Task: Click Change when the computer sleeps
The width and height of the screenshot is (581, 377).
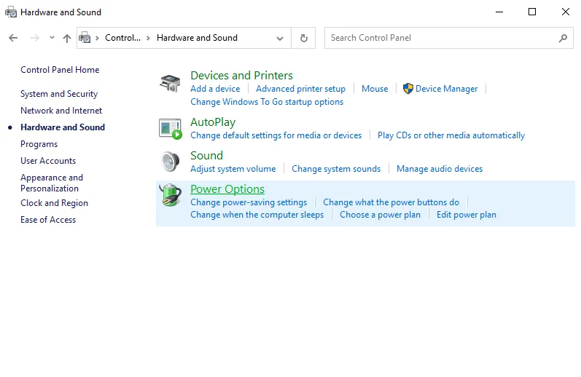Action: [257, 215]
